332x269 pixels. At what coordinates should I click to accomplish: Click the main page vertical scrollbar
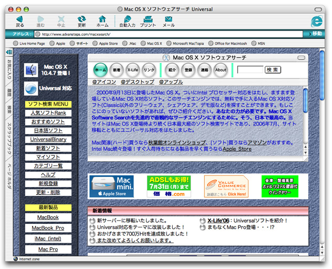pos(322,158)
